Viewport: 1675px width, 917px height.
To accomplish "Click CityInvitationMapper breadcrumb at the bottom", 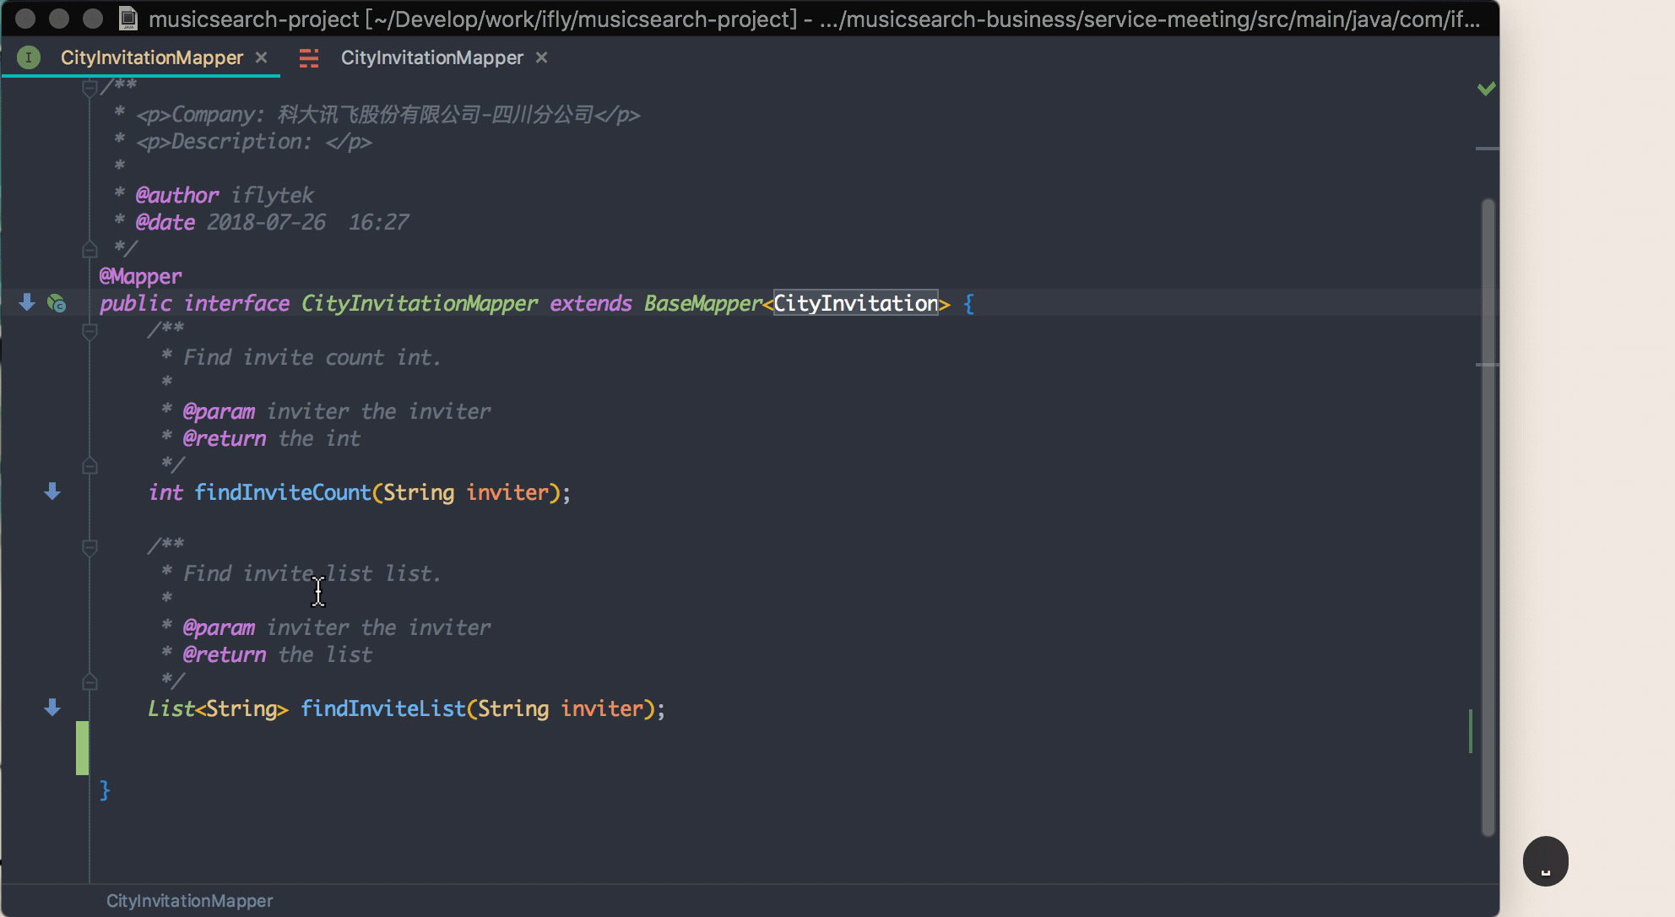I will click(189, 901).
